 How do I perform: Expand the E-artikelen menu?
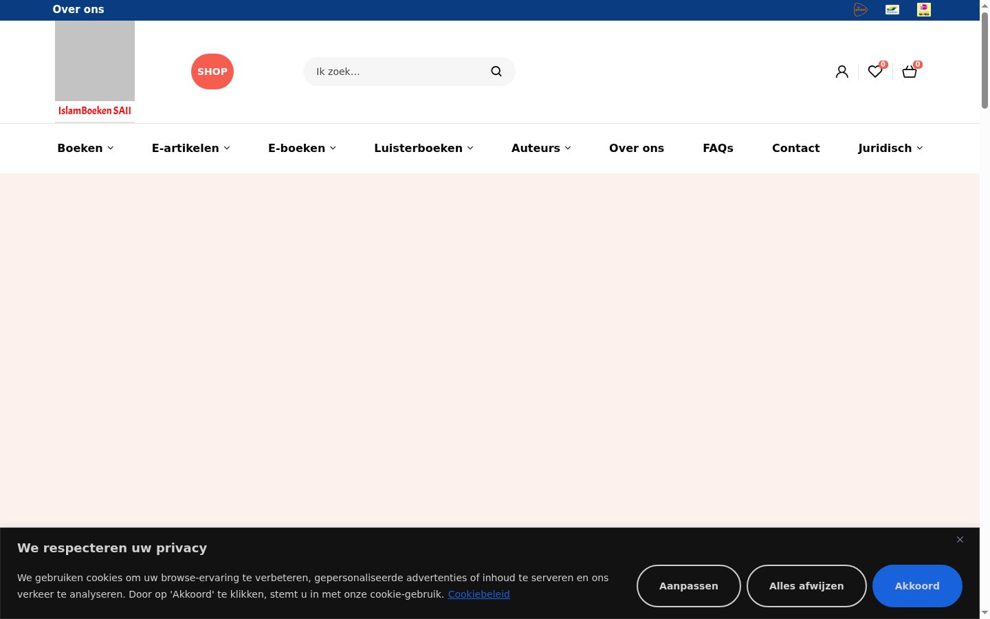point(191,148)
